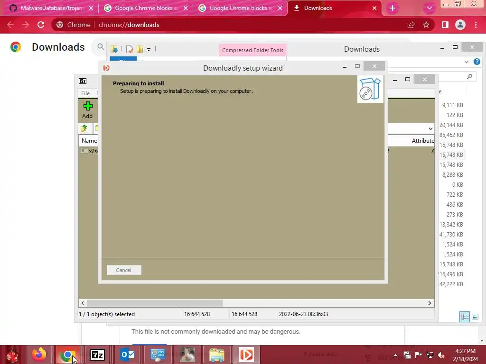Screen dimensions: 486x364
Task: Click the Name column header in 7-Zip
Action: [89, 140]
